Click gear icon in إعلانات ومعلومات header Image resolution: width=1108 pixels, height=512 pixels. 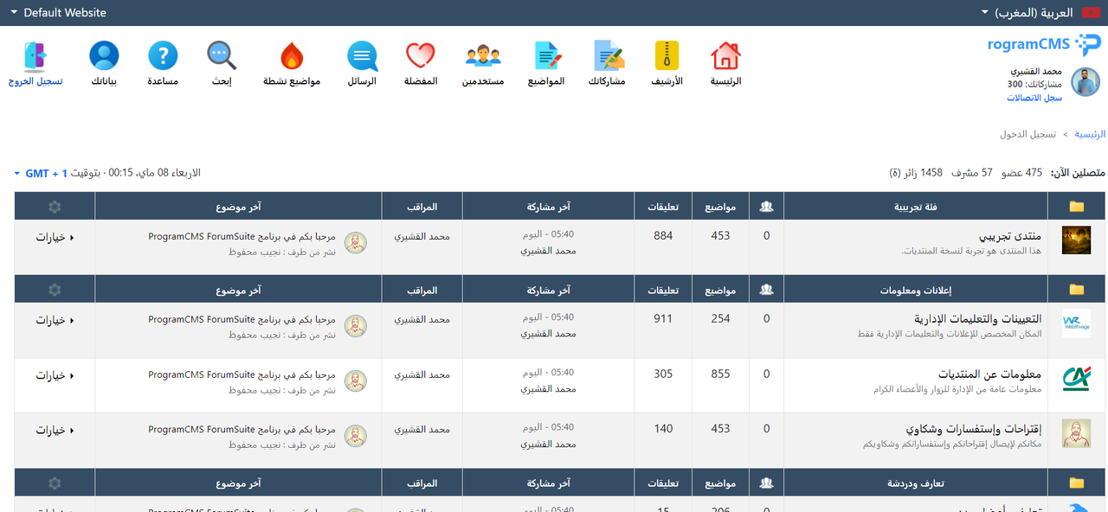(x=55, y=290)
